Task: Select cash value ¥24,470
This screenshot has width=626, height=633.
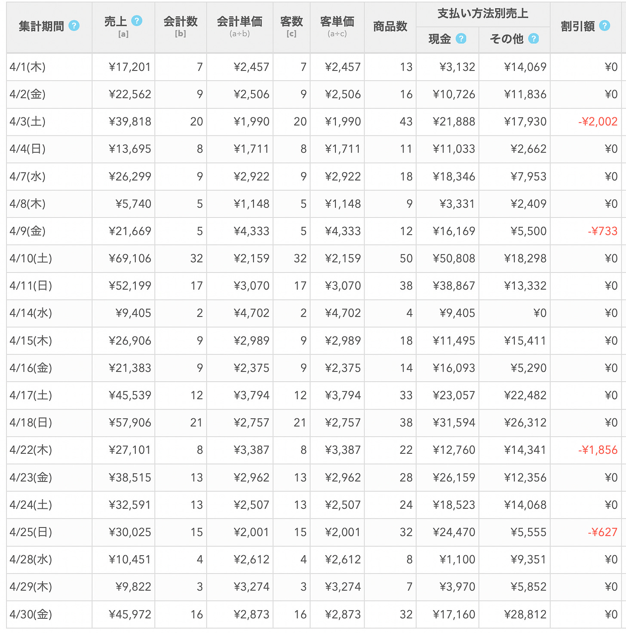Action: point(454,532)
